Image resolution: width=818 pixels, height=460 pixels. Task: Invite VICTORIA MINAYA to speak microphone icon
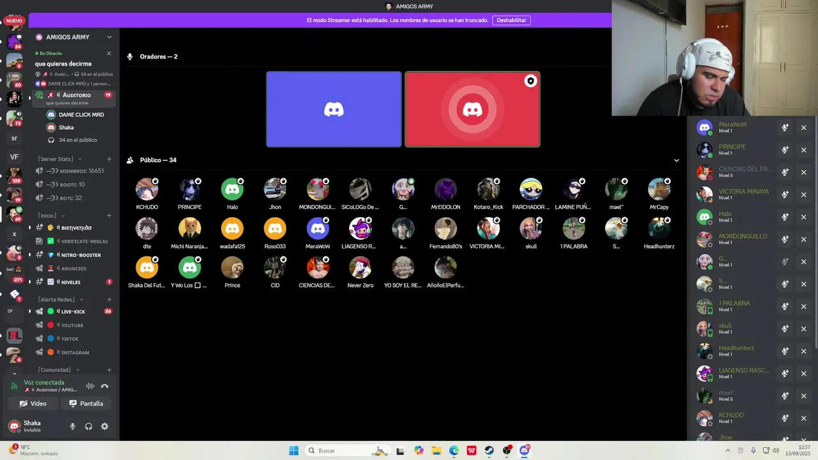[x=785, y=195]
